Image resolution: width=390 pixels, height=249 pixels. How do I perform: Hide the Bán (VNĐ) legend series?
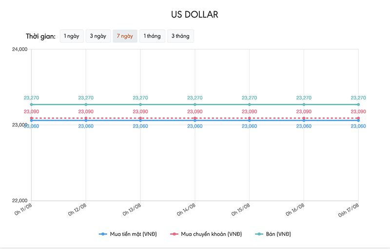276,234
